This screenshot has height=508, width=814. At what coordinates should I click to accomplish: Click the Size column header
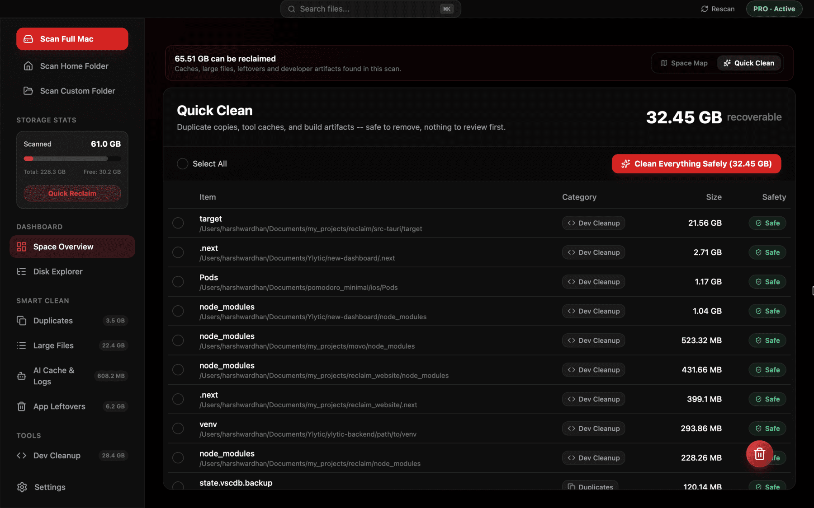[x=714, y=197]
